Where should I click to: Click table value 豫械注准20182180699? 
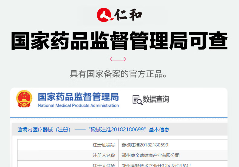145,145
